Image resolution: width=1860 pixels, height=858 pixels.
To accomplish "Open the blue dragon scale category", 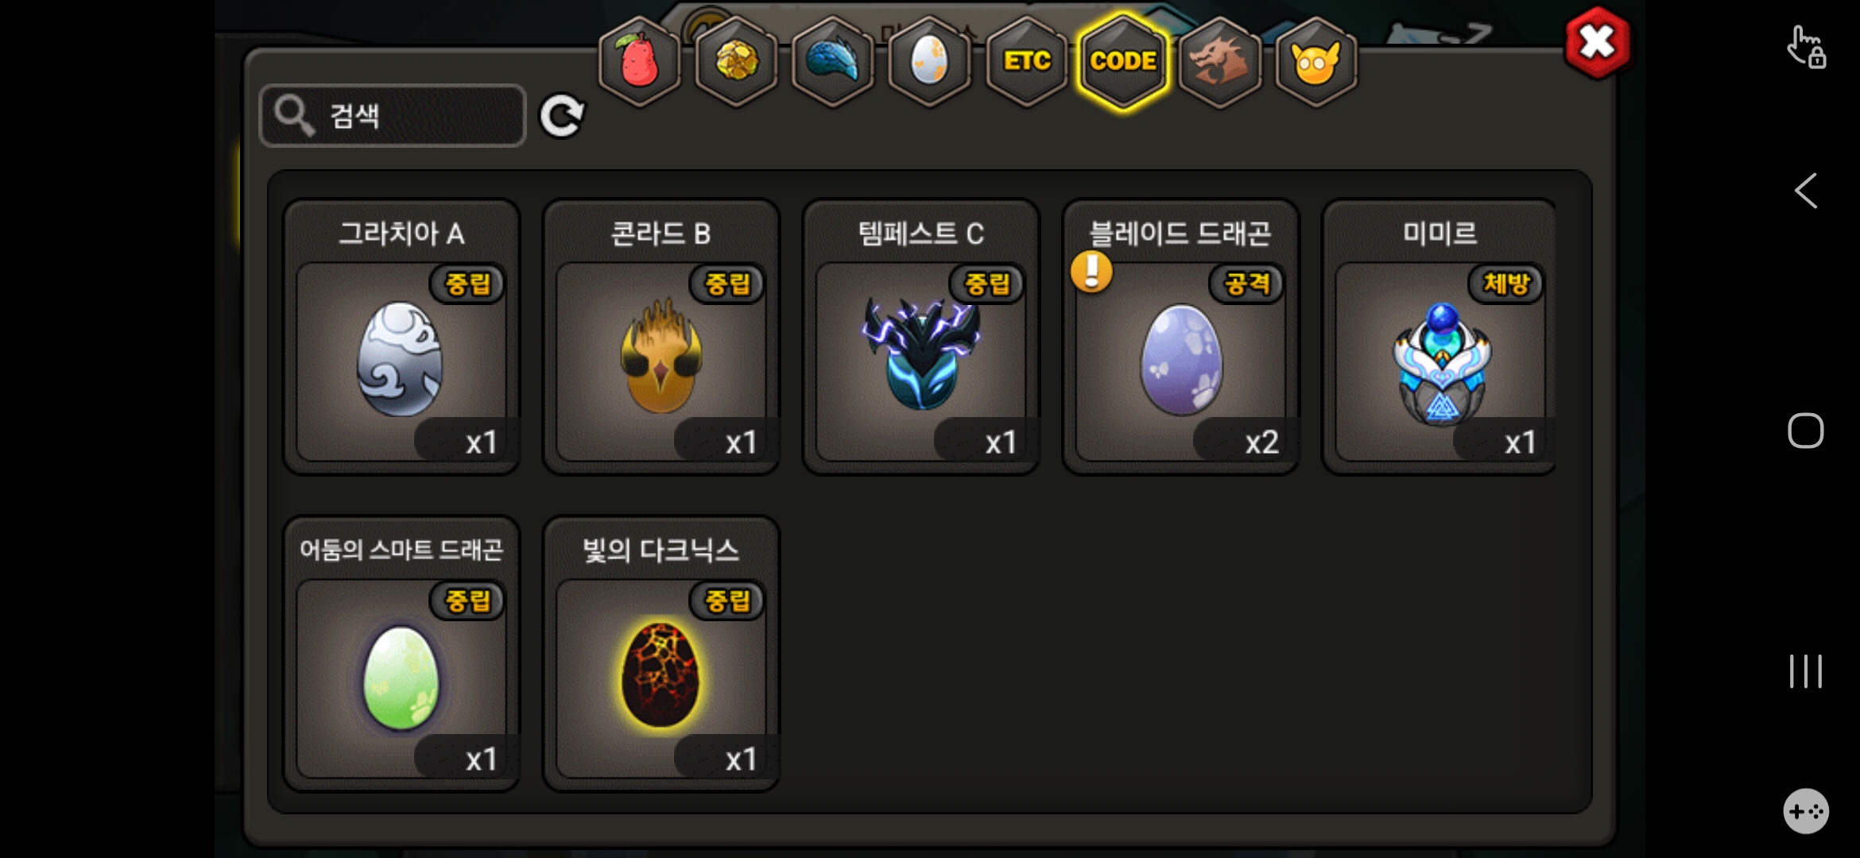I will coord(833,61).
